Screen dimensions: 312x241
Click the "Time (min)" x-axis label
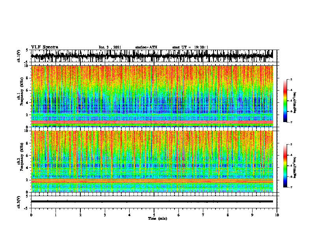158,219
